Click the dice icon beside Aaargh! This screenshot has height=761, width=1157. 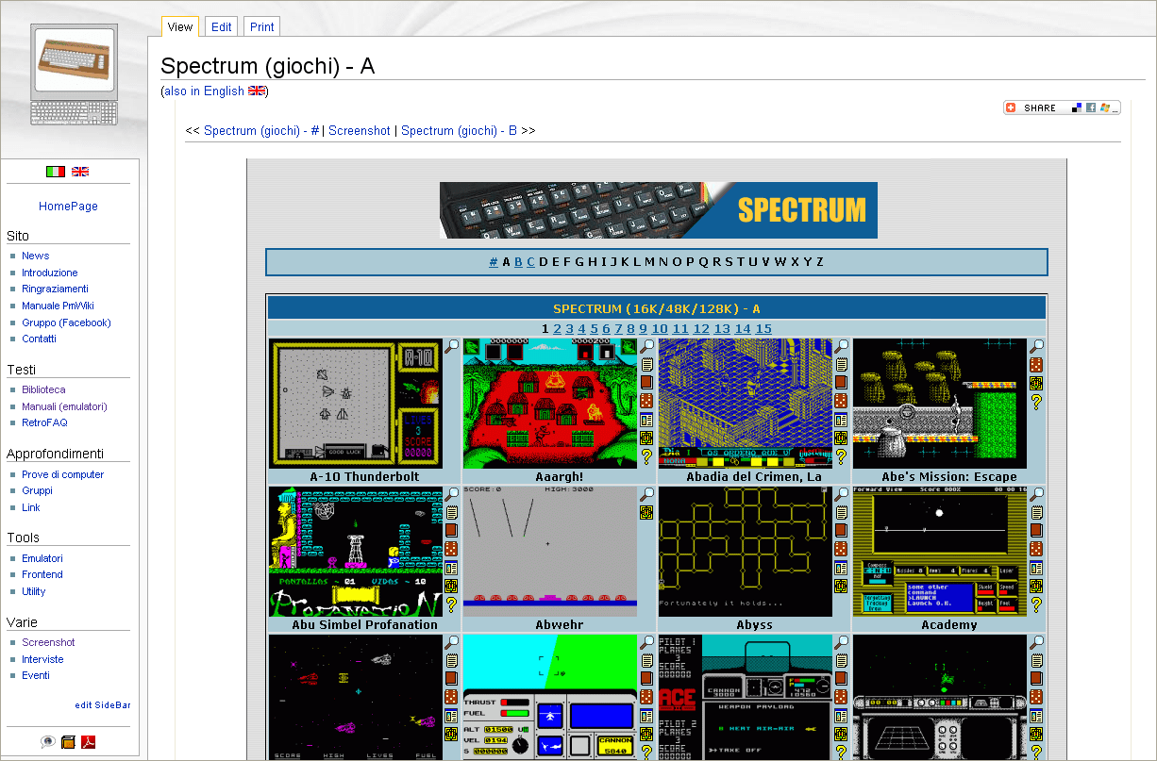(646, 401)
